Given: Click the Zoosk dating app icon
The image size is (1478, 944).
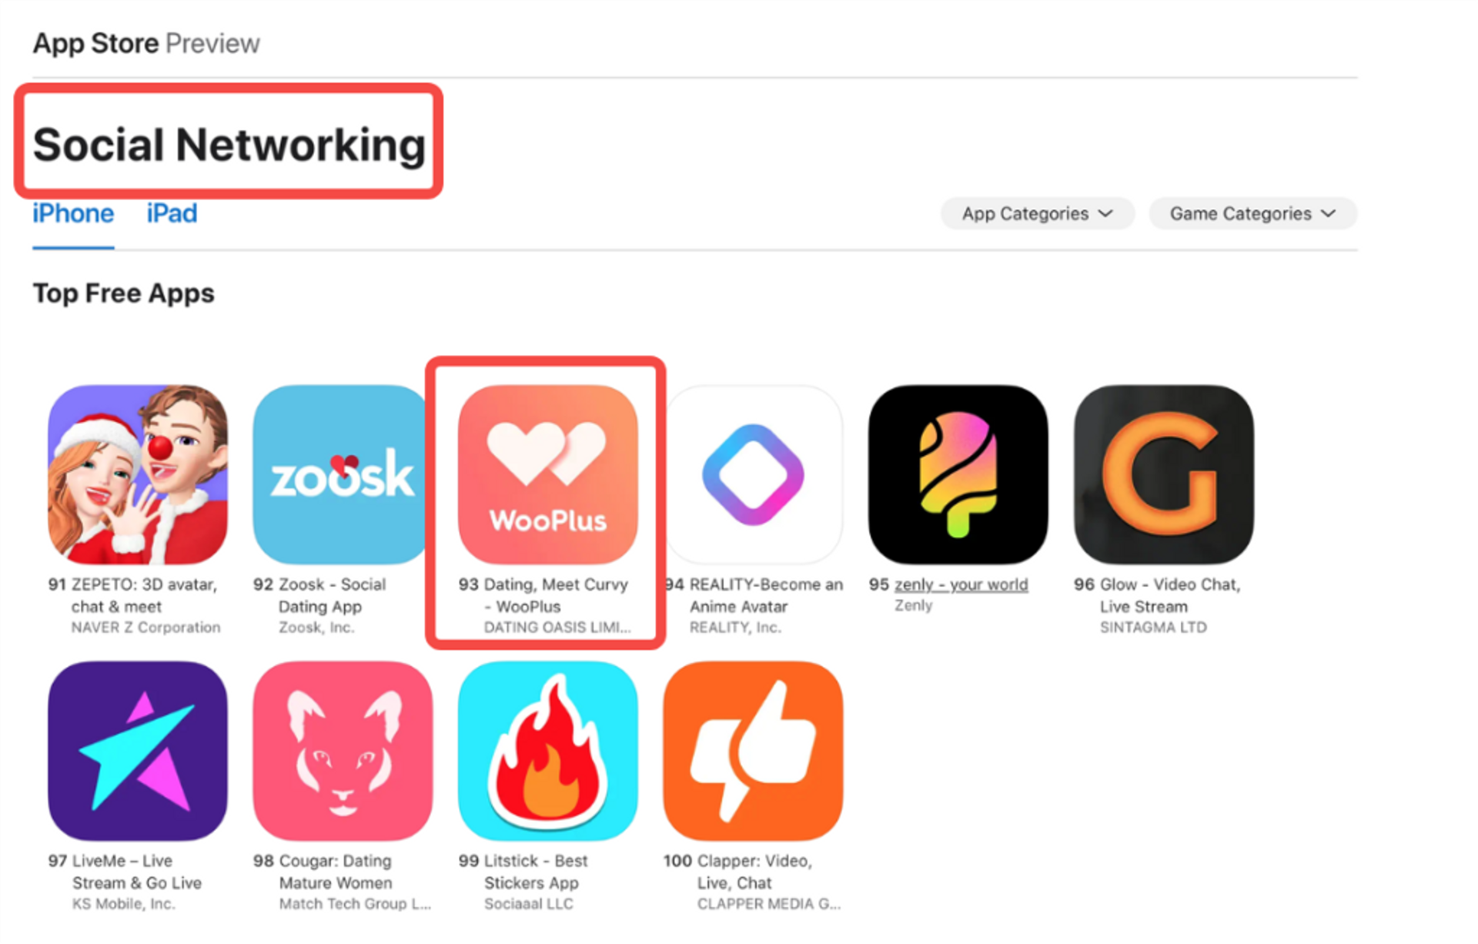Looking at the screenshot, I should [342, 475].
